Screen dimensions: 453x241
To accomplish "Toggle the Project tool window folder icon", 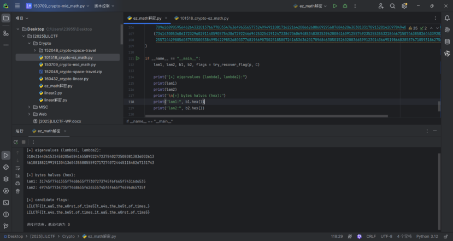I will pos(6,17).
